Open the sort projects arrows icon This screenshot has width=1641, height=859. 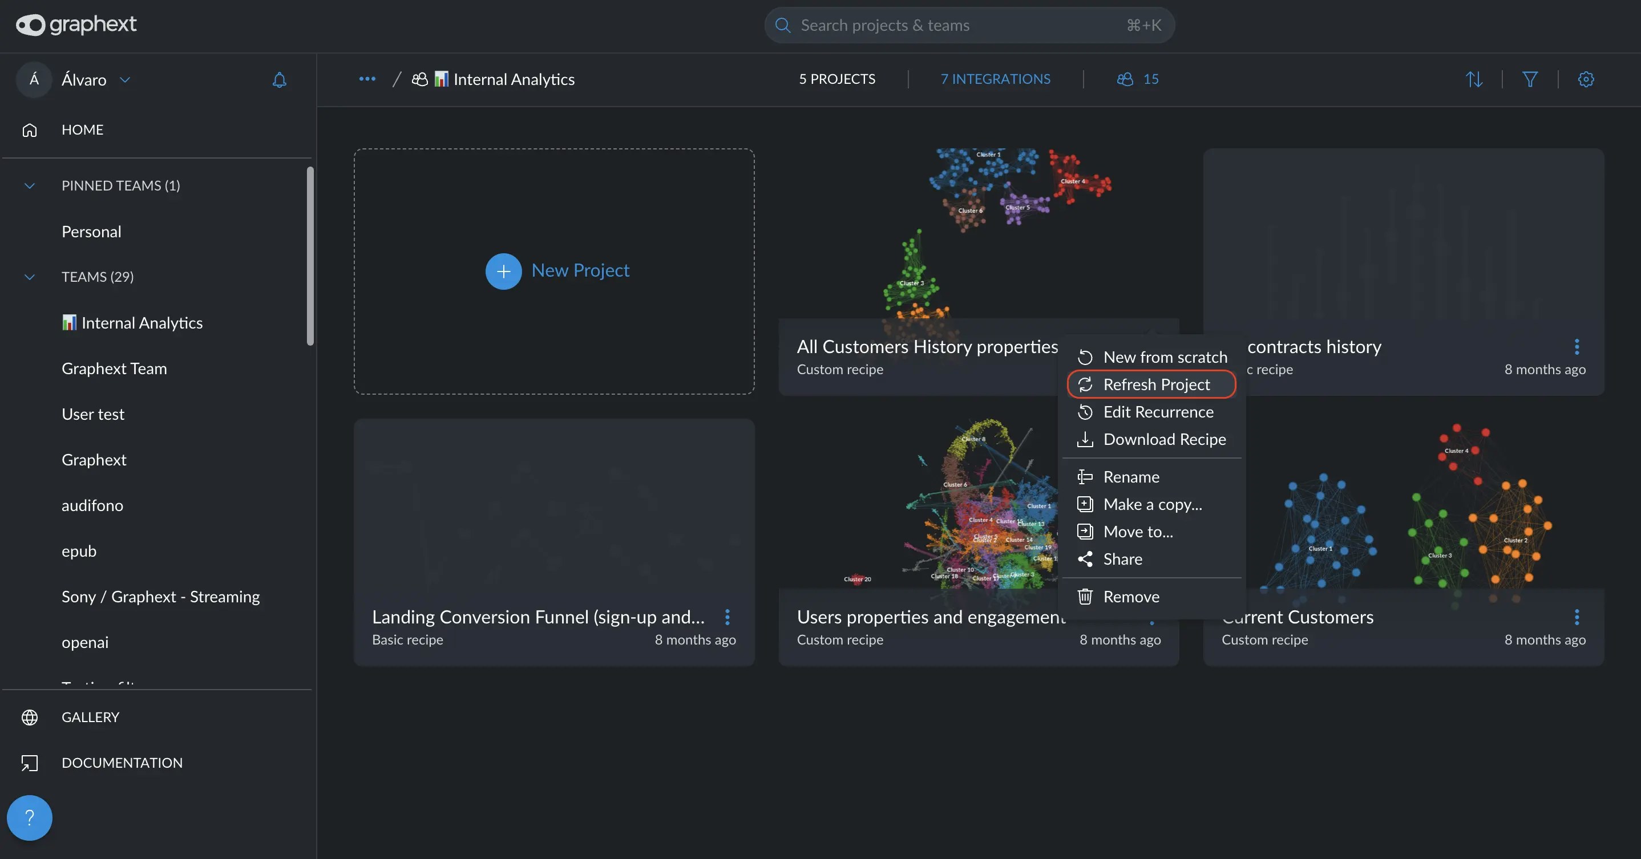[1474, 79]
